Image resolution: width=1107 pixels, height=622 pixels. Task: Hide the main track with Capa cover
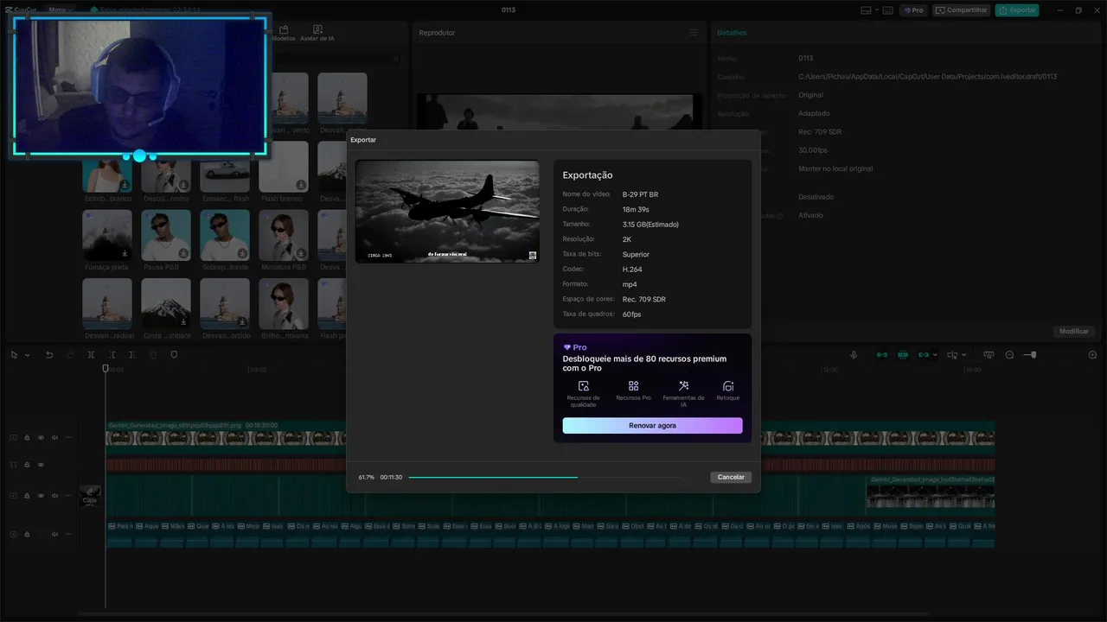click(x=41, y=496)
